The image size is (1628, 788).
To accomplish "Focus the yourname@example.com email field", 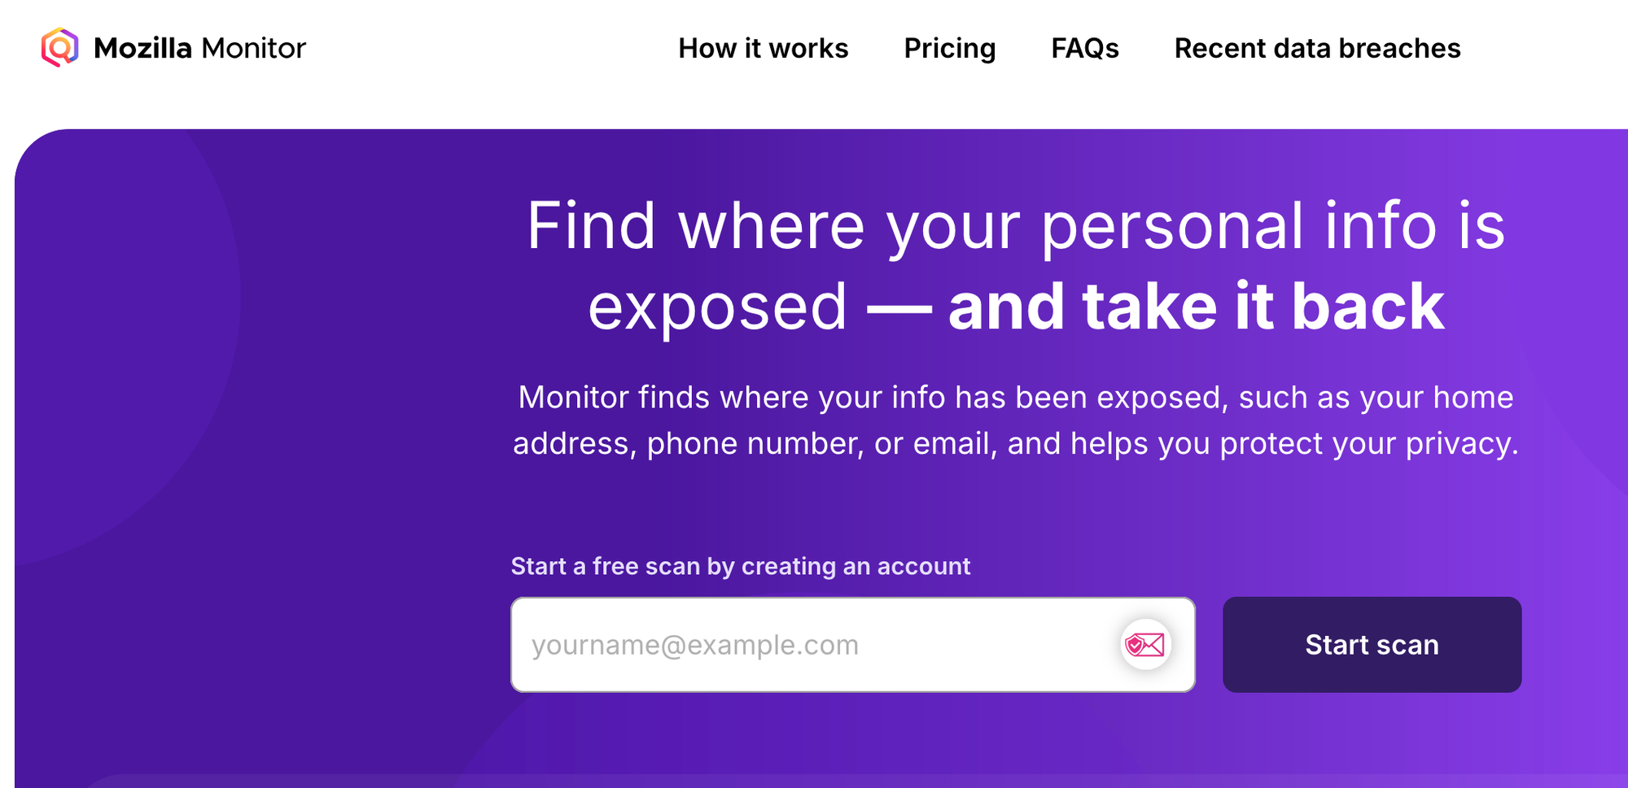I will pos(814,645).
